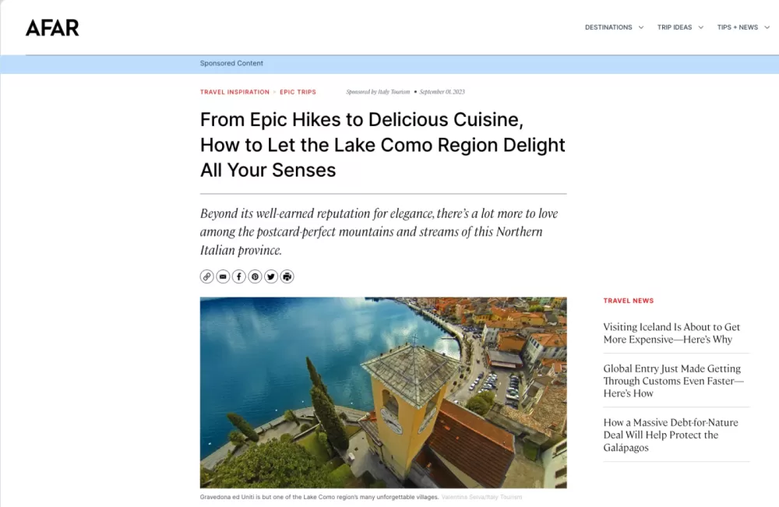Read the Galápagos Debt-for-Nature article

click(671, 435)
